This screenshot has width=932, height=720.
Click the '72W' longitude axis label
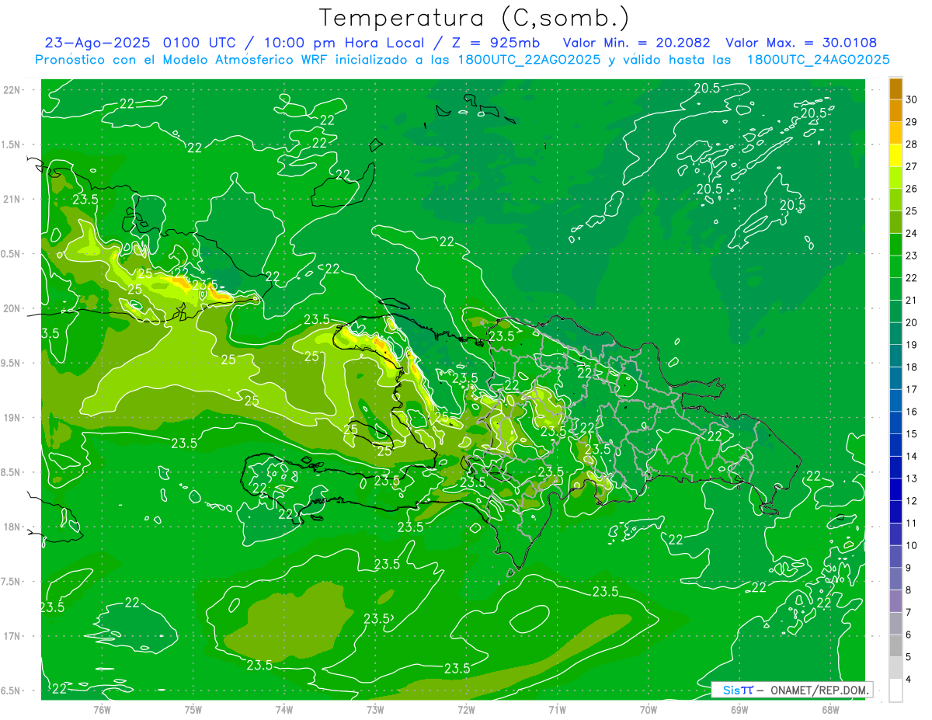tap(466, 710)
